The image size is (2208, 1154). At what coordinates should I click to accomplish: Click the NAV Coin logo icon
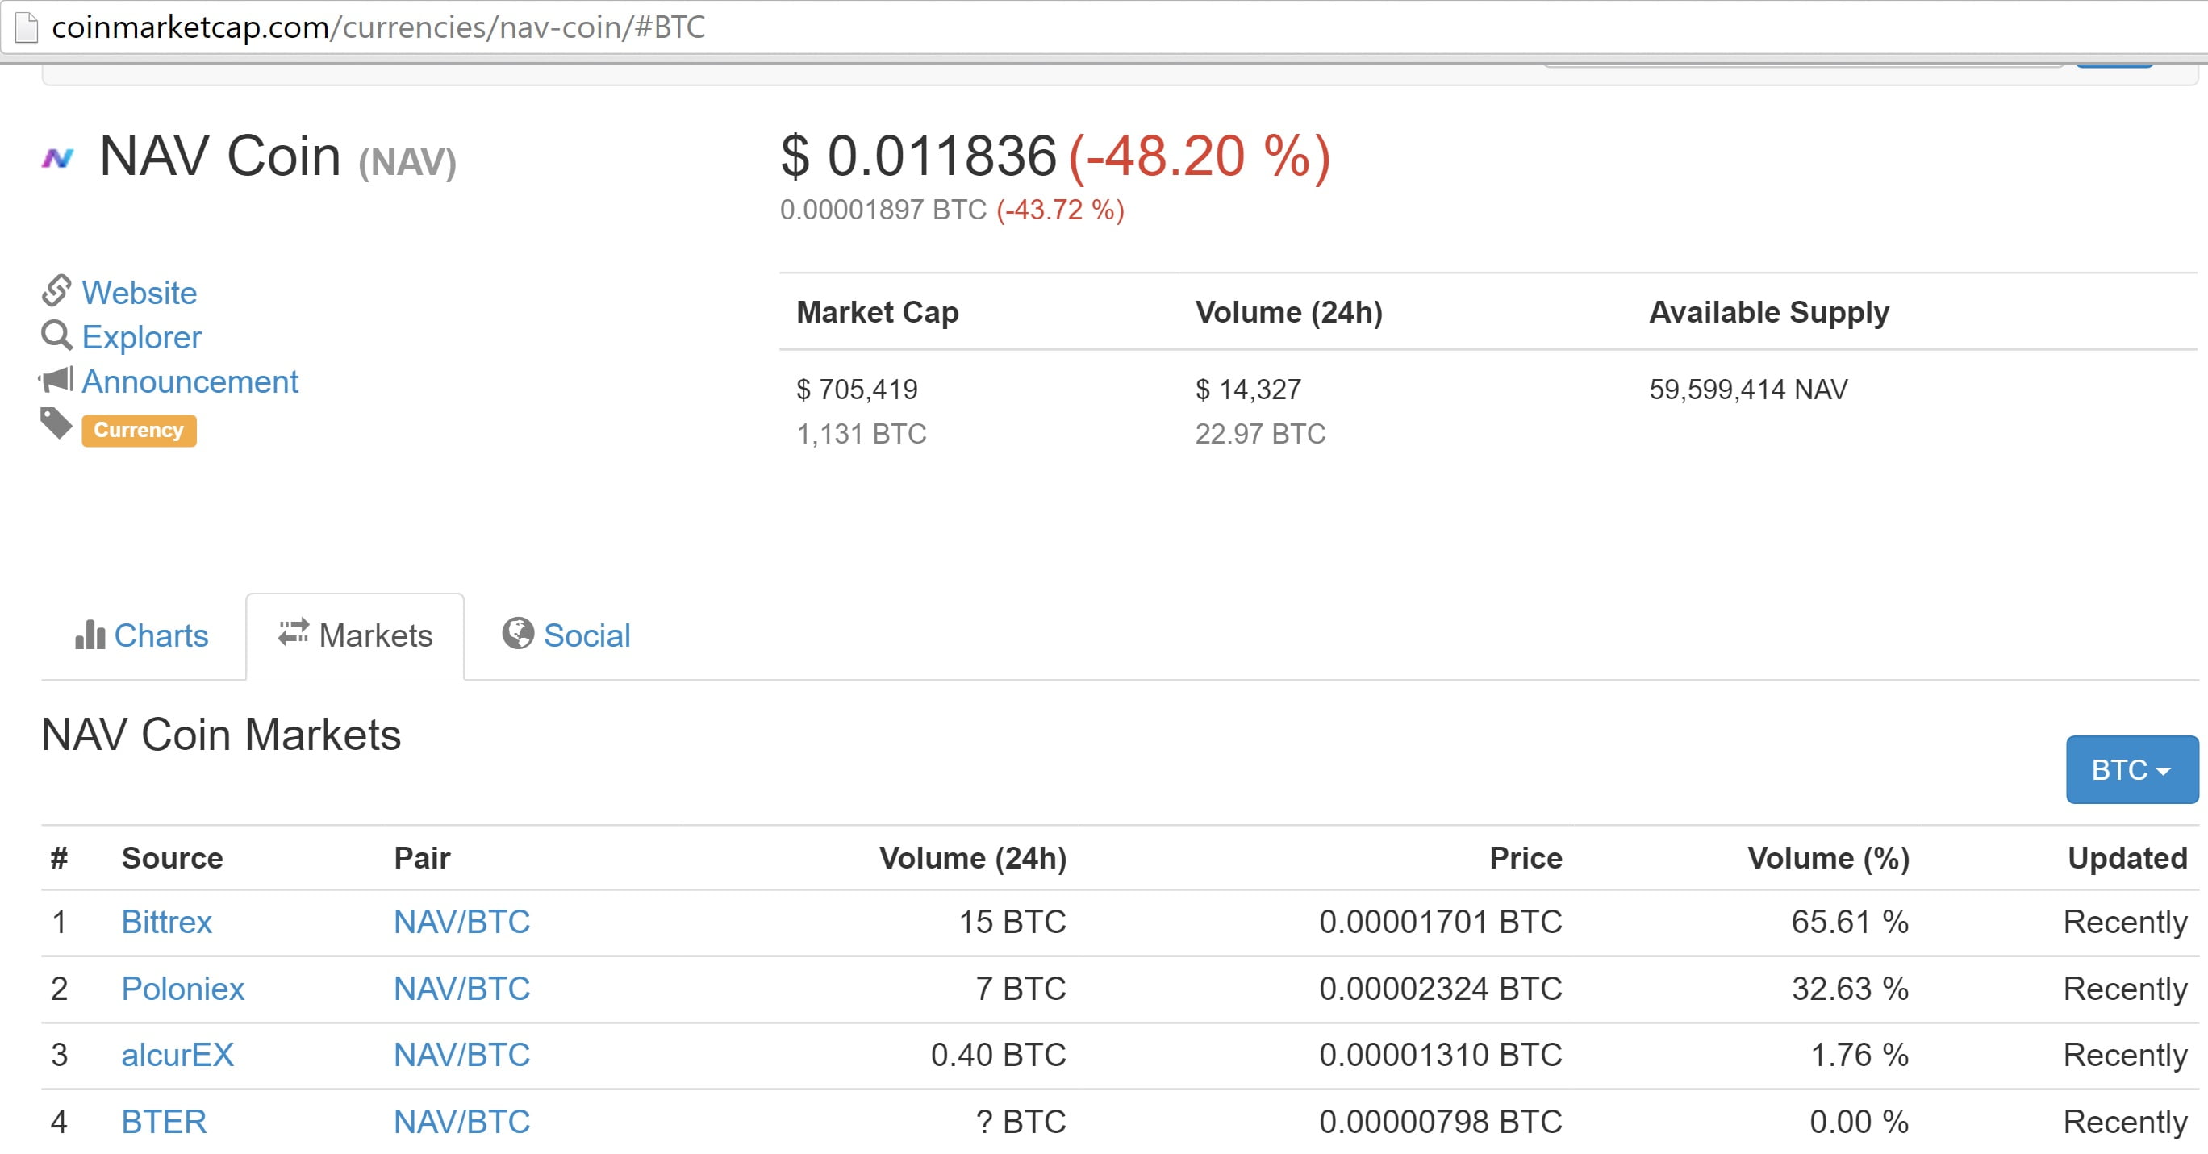coord(58,159)
